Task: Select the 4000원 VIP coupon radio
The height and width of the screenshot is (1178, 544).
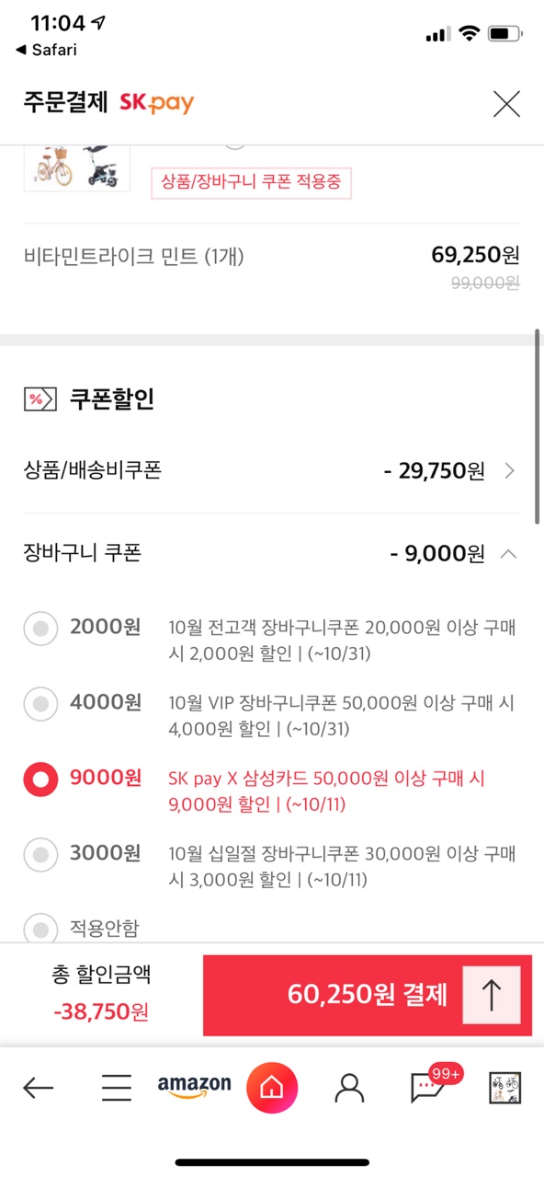Action: [40, 705]
